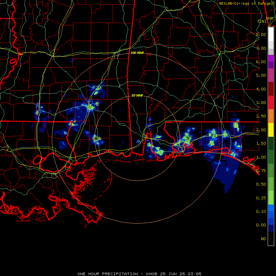Viewport: 276px width, 276px height.
Task: Click the ONE HOUR PRECIPITATION caption text
Action: coord(108,274)
